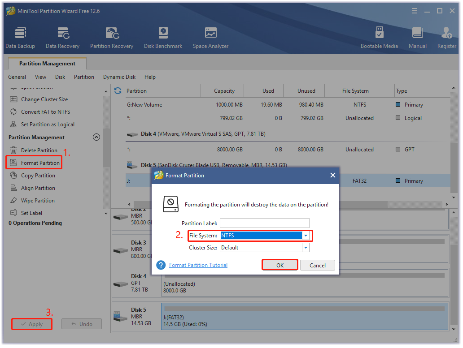Open Space Analyzer
This screenshot has width=463, height=348.
click(210, 38)
